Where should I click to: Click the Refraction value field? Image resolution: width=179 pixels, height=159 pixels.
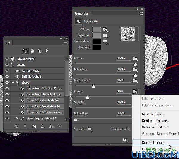coord(124,114)
